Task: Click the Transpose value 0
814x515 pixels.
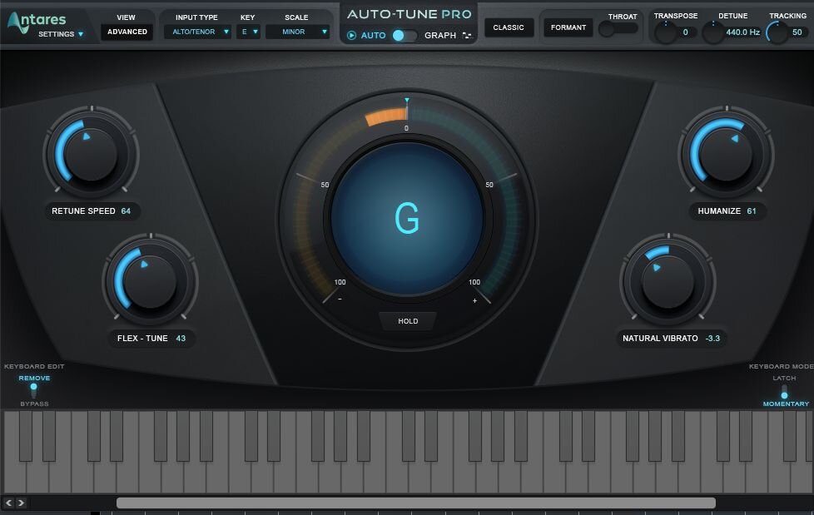Action: (x=685, y=32)
